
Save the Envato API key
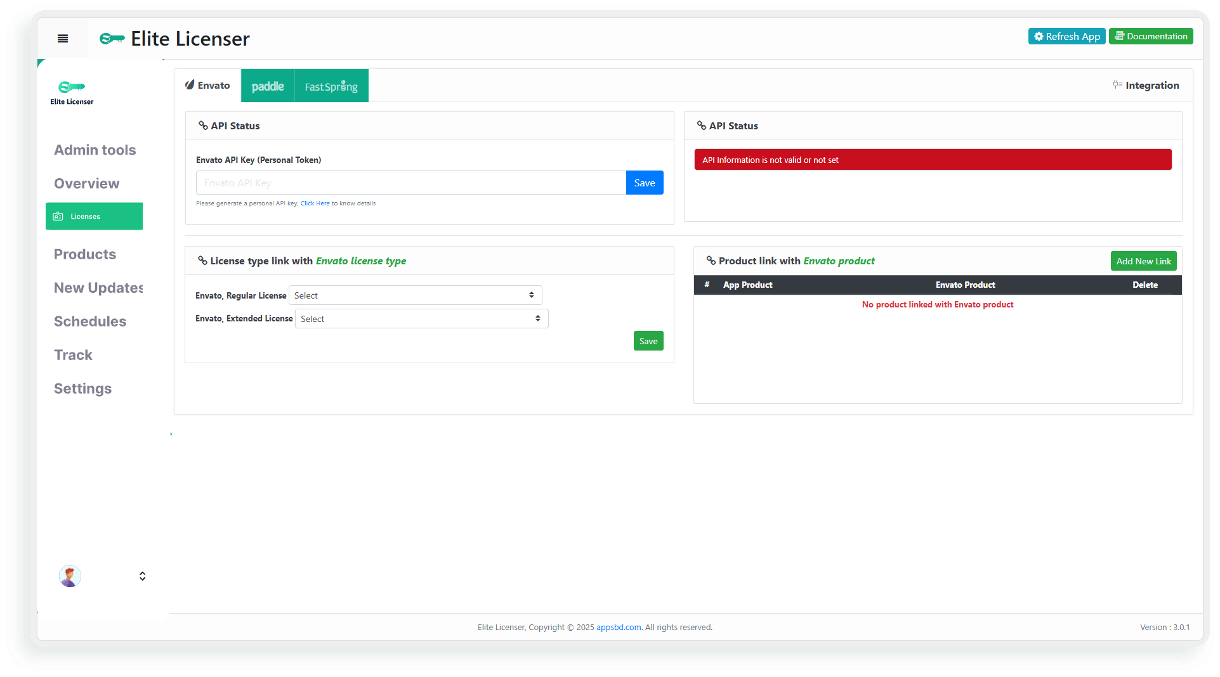click(645, 183)
